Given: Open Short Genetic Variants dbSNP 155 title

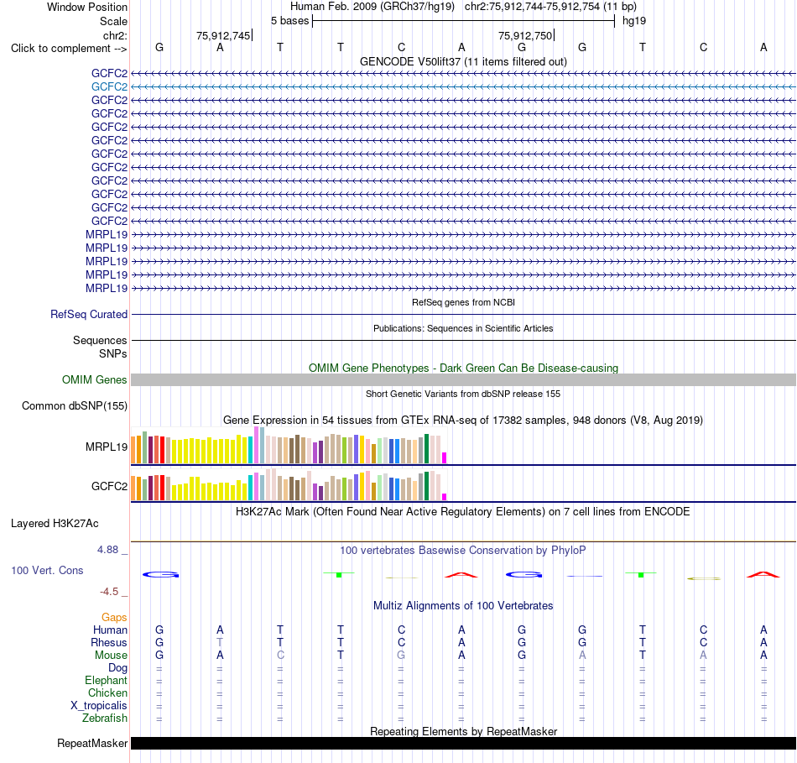Looking at the screenshot, I should coord(463,394).
